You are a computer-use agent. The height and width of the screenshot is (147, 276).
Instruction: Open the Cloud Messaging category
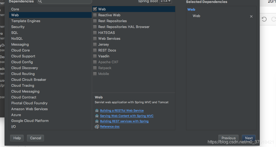tap(50, 91)
